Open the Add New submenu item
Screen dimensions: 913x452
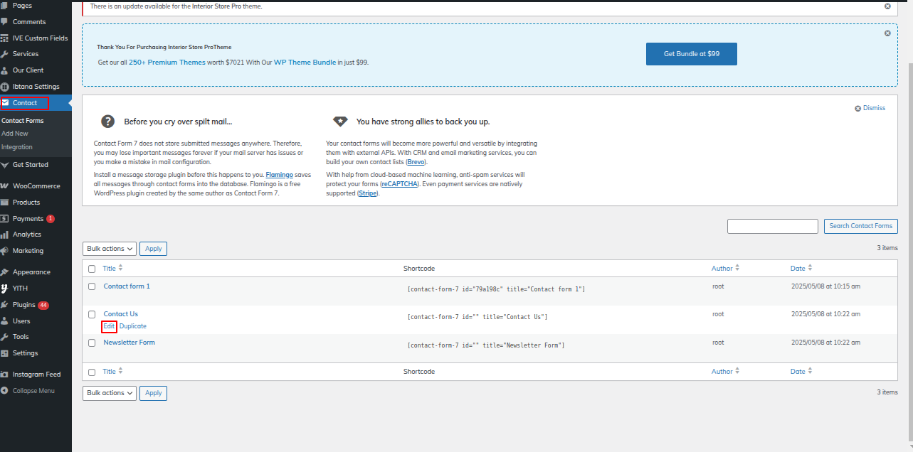pyautogui.click(x=15, y=134)
